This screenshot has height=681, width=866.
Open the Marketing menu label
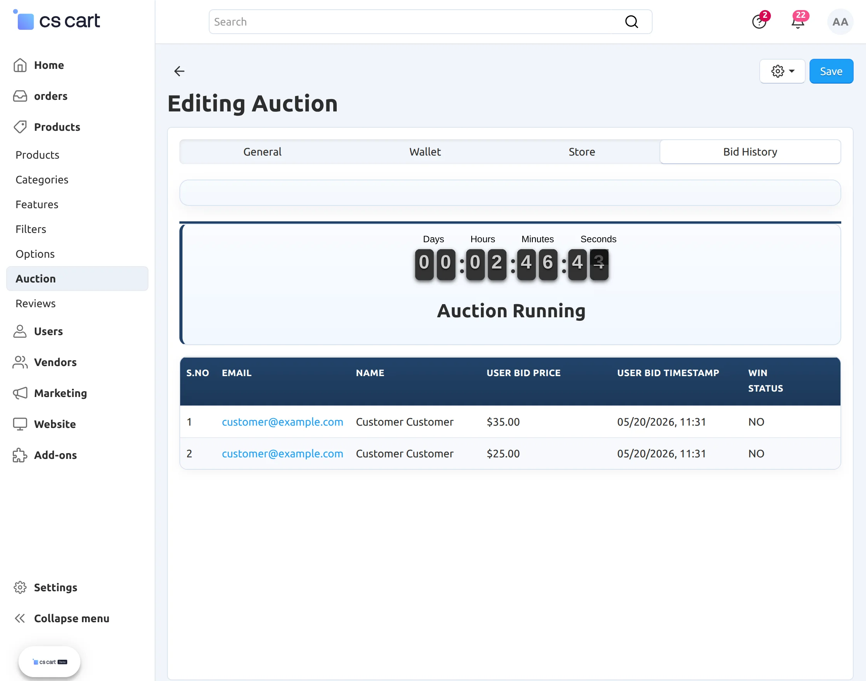61,394
